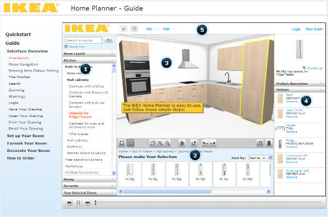Select the FA 702 cabinet thumbnail
The image size is (328, 217).
(x=177, y=174)
